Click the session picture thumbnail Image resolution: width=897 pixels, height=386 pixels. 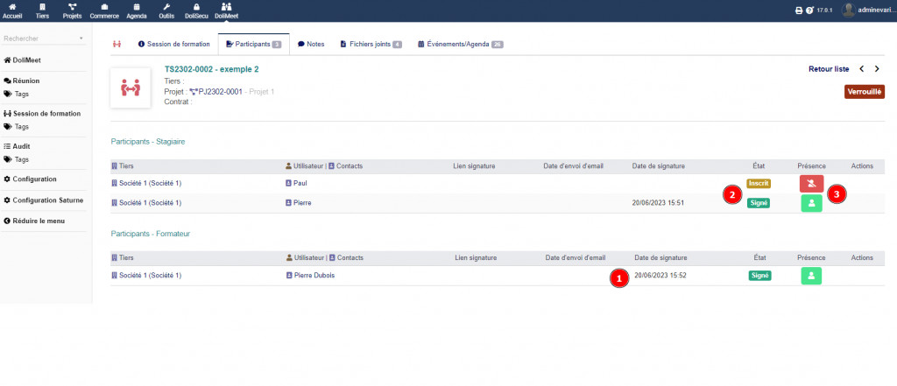[x=131, y=88]
